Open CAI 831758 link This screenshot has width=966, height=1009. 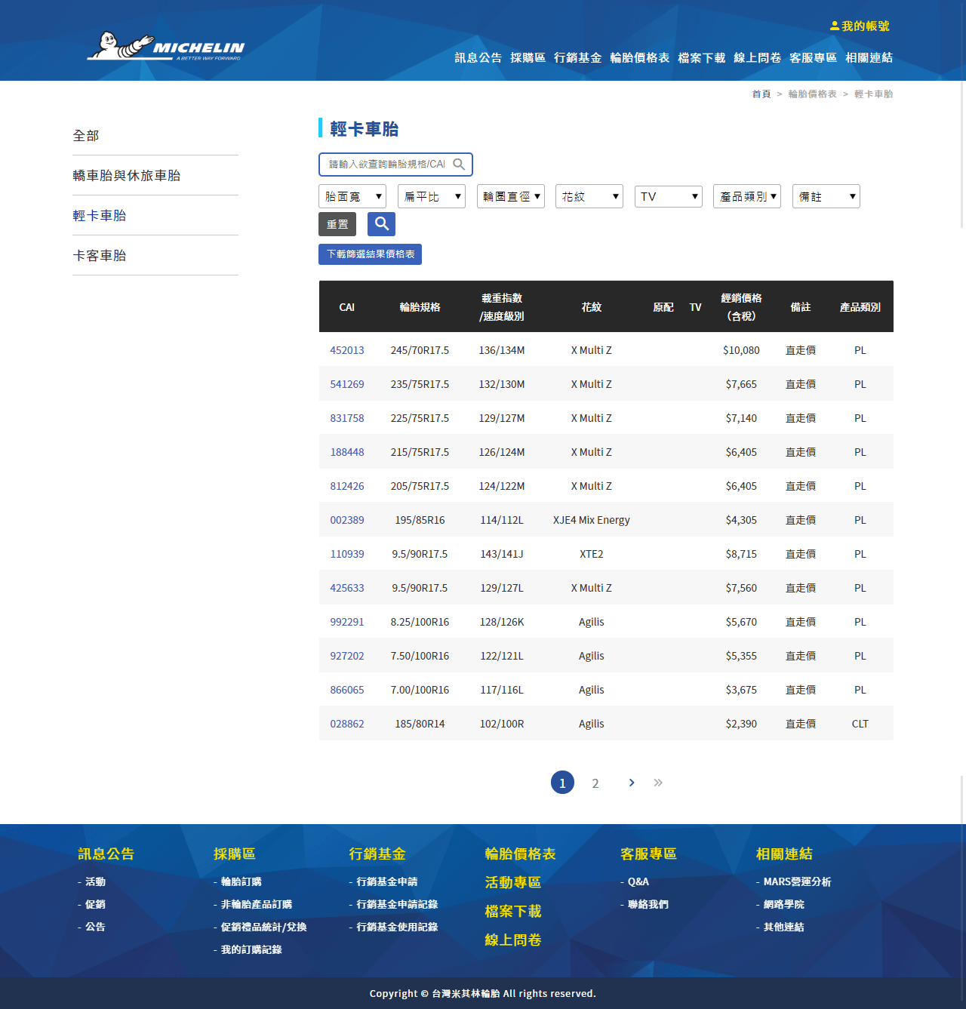point(347,418)
